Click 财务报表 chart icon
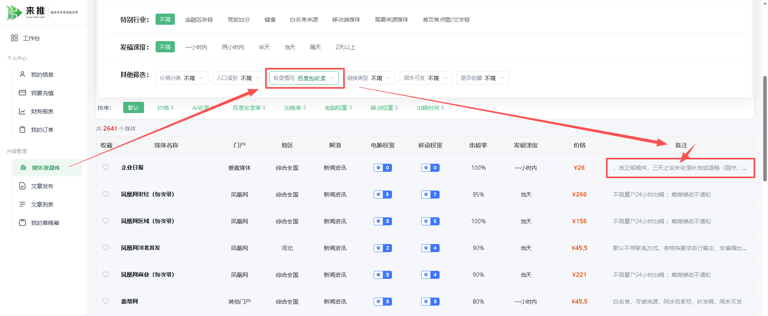Image resolution: width=768 pixels, height=316 pixels. [x=22, y=111]
